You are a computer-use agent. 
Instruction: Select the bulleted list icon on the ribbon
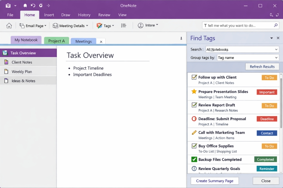[x=124, y=25]
